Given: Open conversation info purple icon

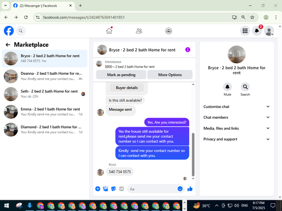Looking at the screenshot, I should [188, 50].
